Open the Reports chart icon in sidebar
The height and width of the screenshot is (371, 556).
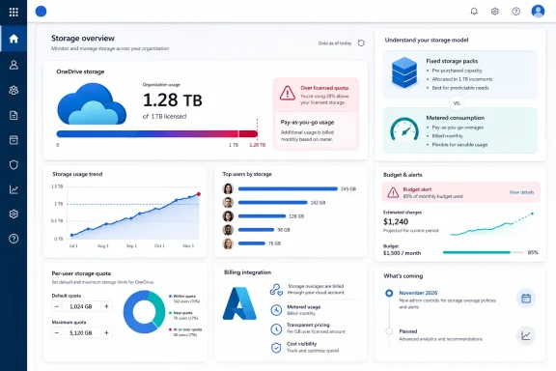tap(14, 189)
